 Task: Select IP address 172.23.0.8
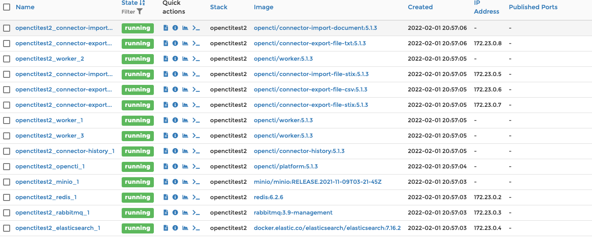[488, 43]
